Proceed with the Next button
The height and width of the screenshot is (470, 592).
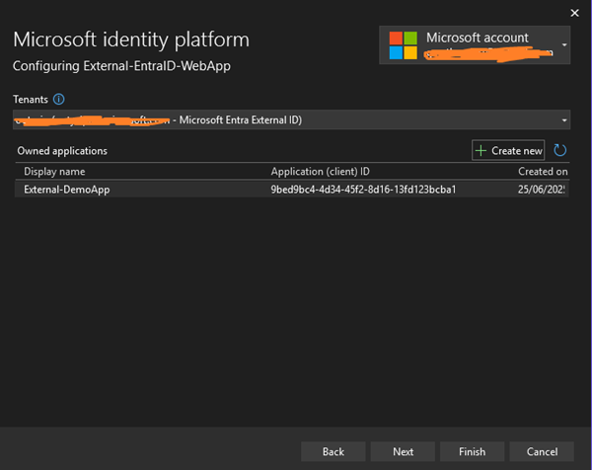click(403, 451)
